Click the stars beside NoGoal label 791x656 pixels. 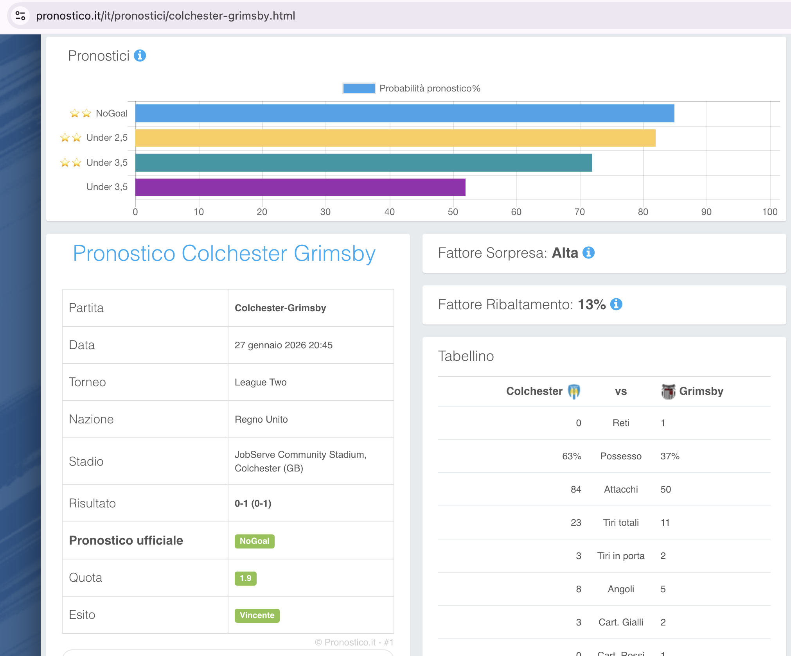80,113
